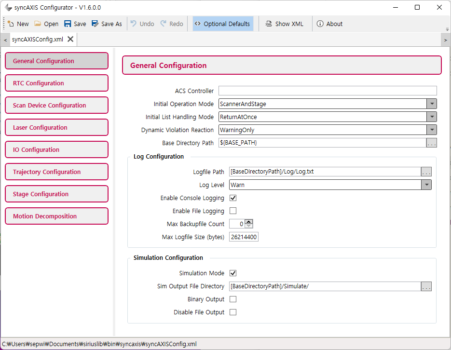The height and width of the screenshot is (350, 451).
Task: Click the Base Directory Path field
Action: 322,143
